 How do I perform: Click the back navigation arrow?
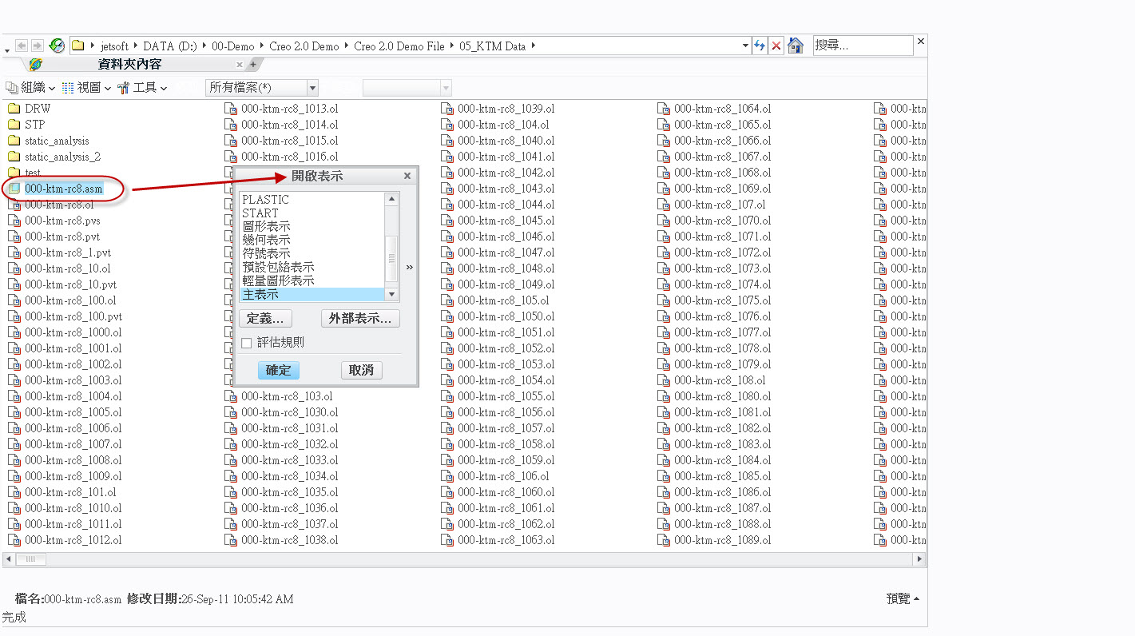coord(22,46)
